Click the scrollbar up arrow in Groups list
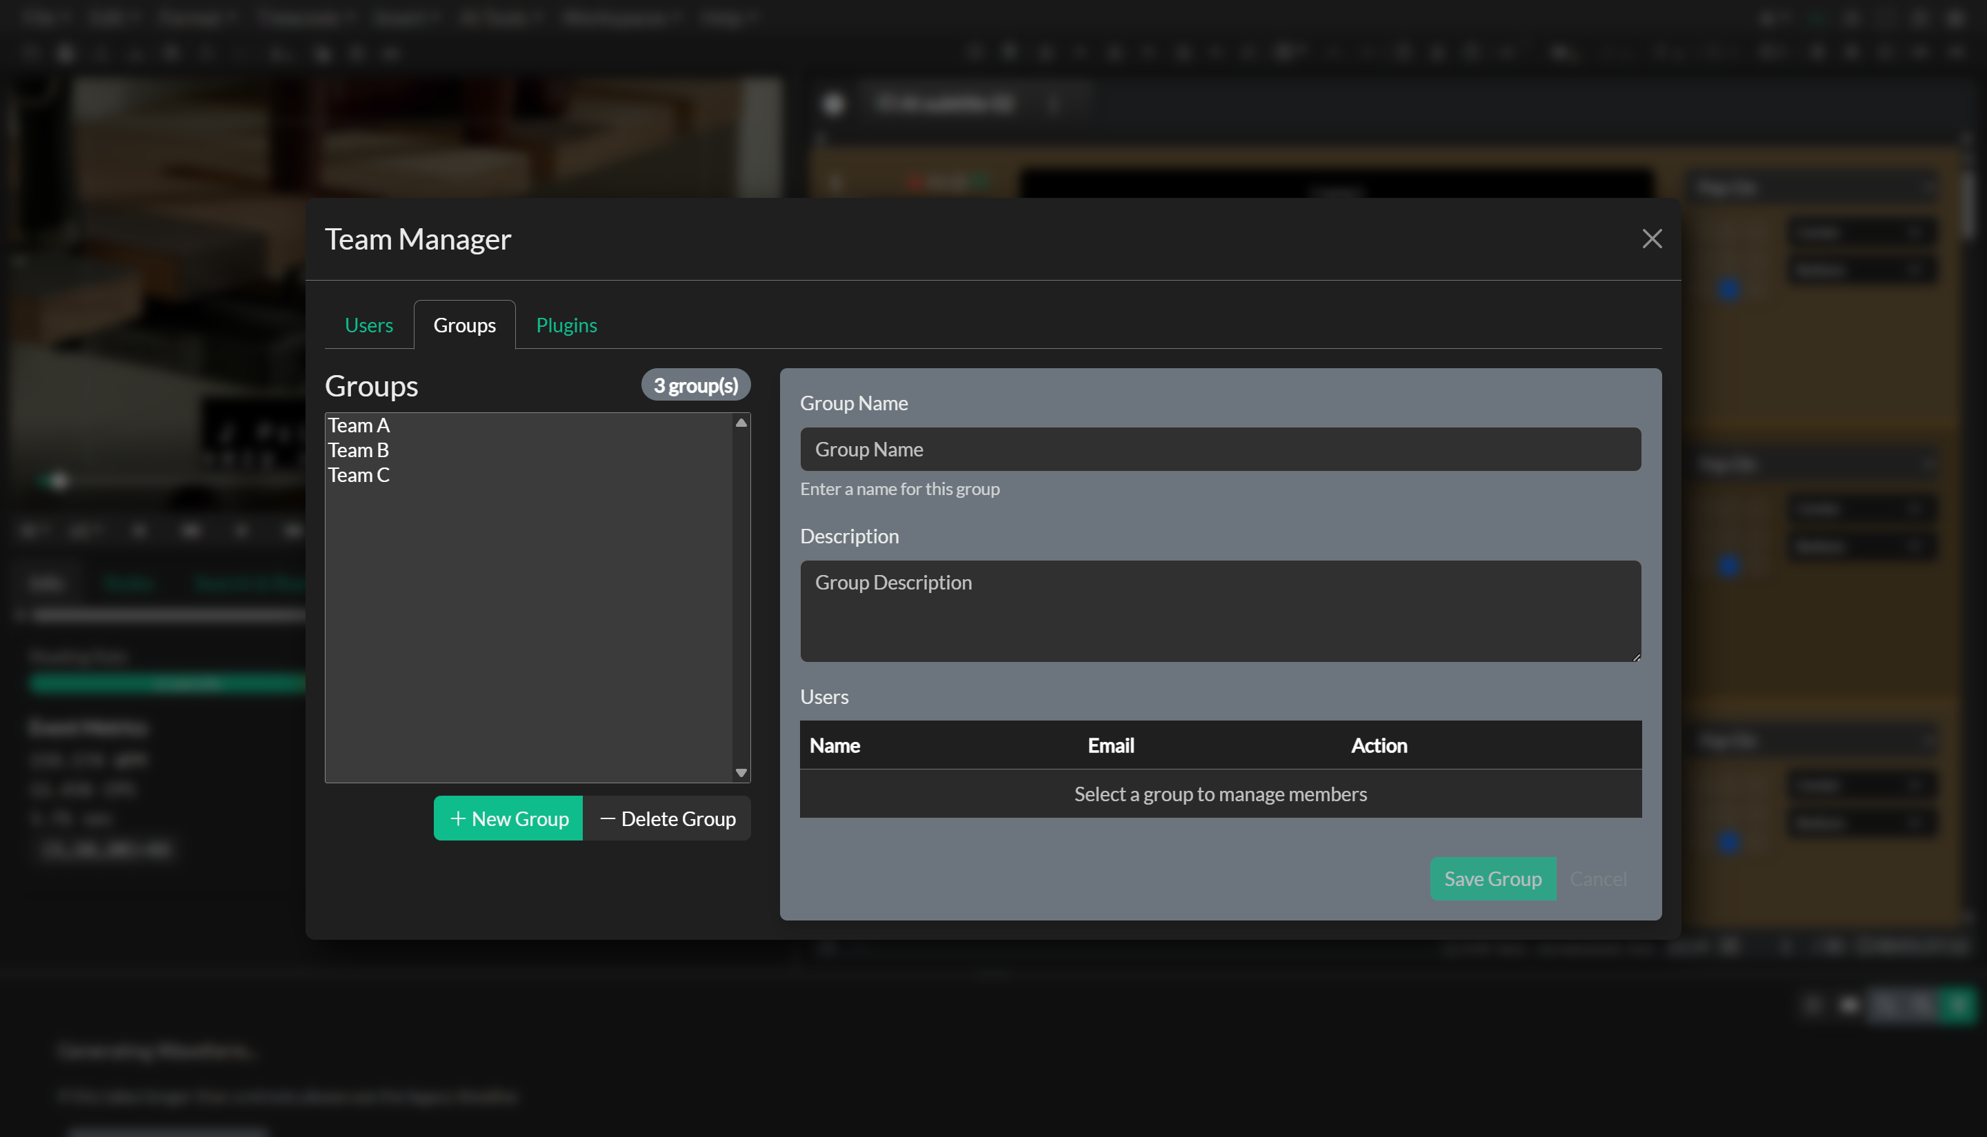The image size is (1987, 1137). 741,423
